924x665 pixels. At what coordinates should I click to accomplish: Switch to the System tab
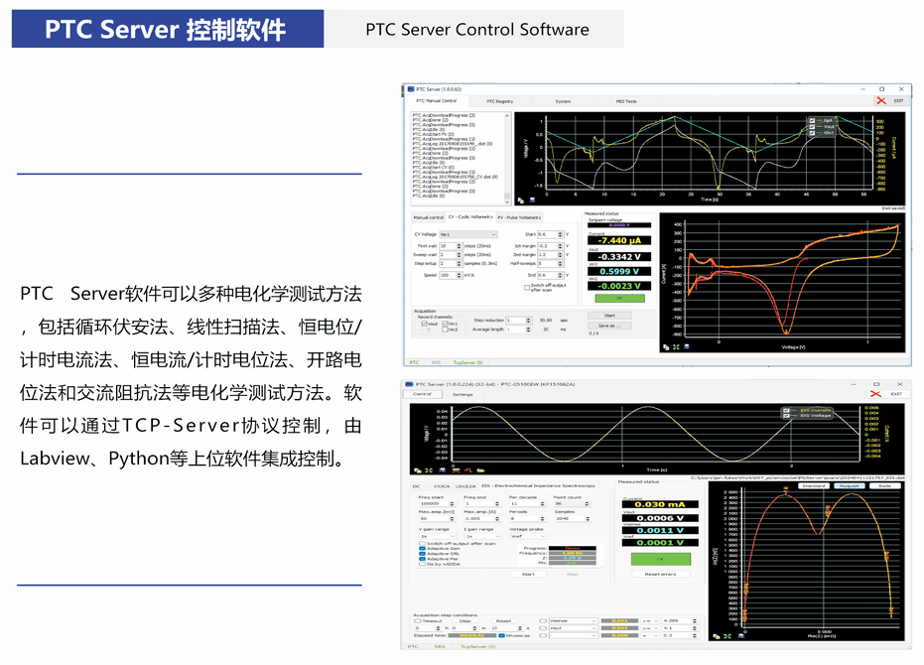[x=563, y=101]
